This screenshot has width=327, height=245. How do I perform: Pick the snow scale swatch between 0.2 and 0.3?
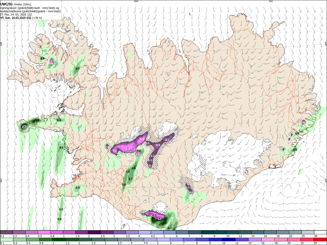click(6, 232)
